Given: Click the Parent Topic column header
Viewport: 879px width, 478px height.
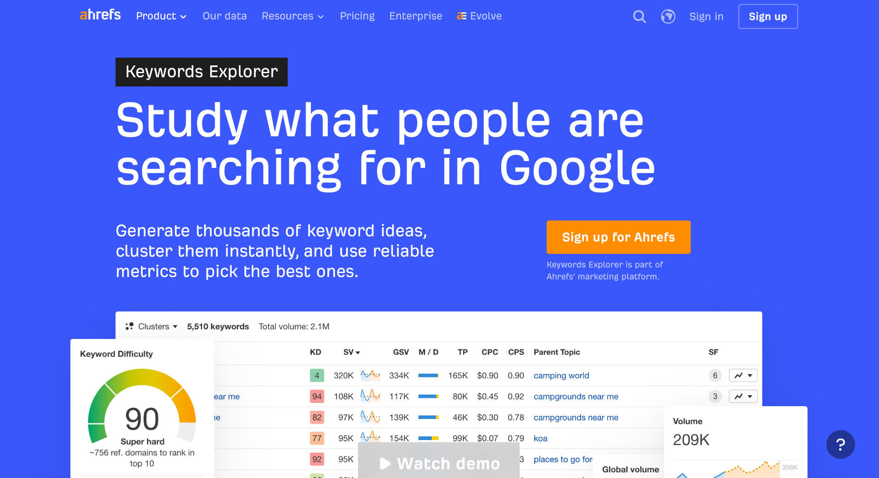Looking at the screenshot, I should 557,352.
